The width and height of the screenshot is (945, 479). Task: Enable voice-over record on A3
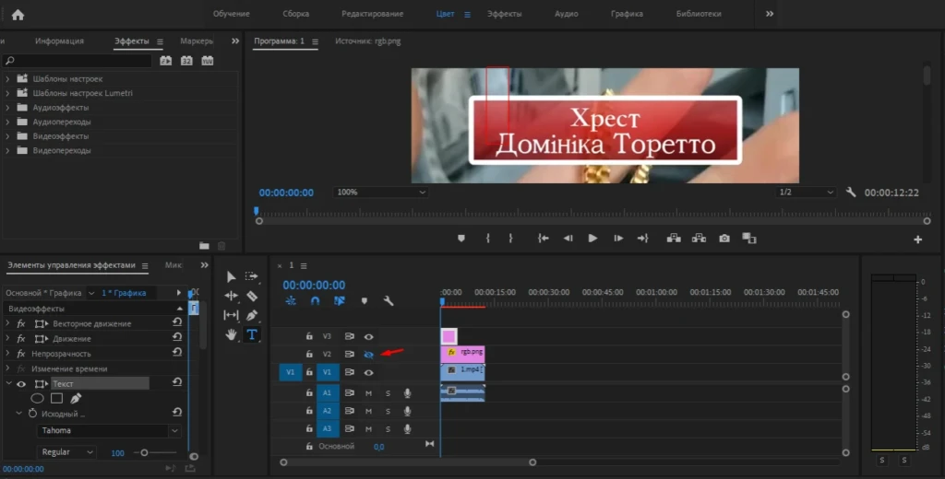[407, 429]
